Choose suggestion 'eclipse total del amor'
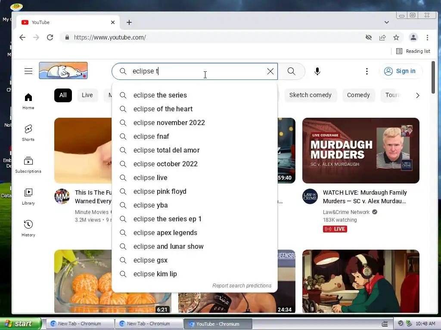Viewport: 441px width, 330px height. [x=195, y=150]
